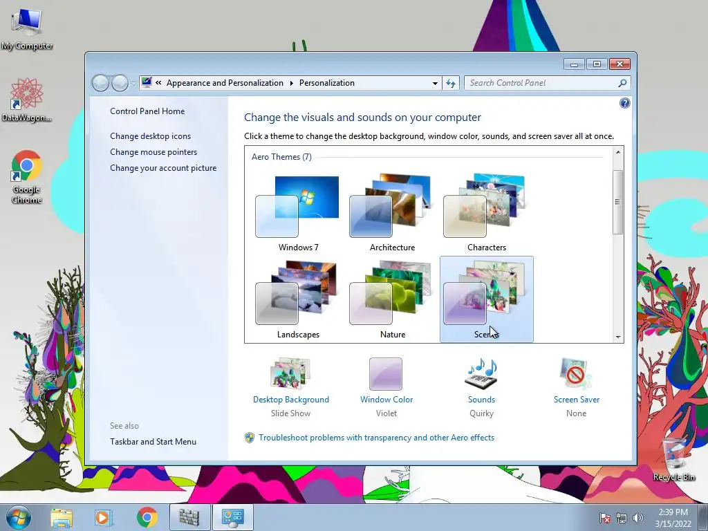
Task: Click the Help question mark icon
Action: pos(624,104)
